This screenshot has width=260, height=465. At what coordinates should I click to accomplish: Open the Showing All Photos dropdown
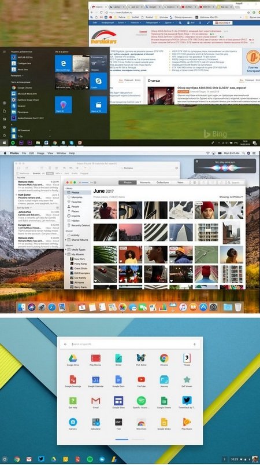tap(231, 197)
